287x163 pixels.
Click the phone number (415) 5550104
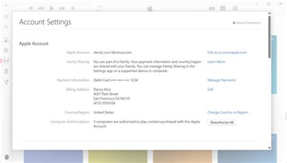(x=104, y=103)
